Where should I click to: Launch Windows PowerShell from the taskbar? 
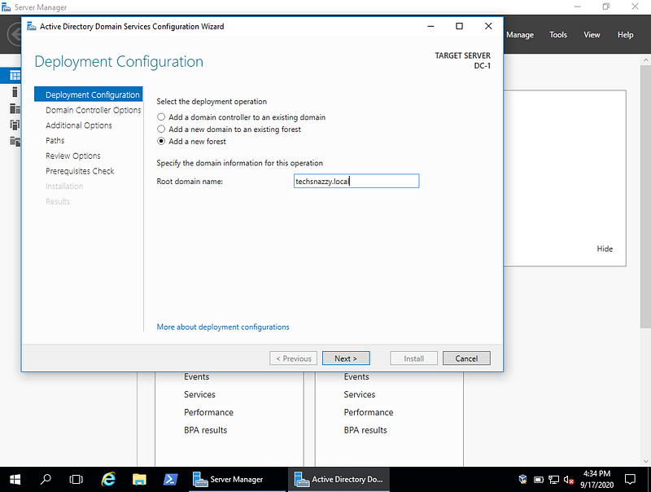coord(170,480)
